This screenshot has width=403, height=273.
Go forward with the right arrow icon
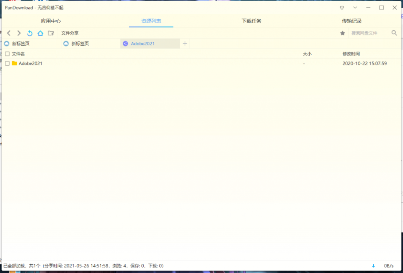(19, 33)
